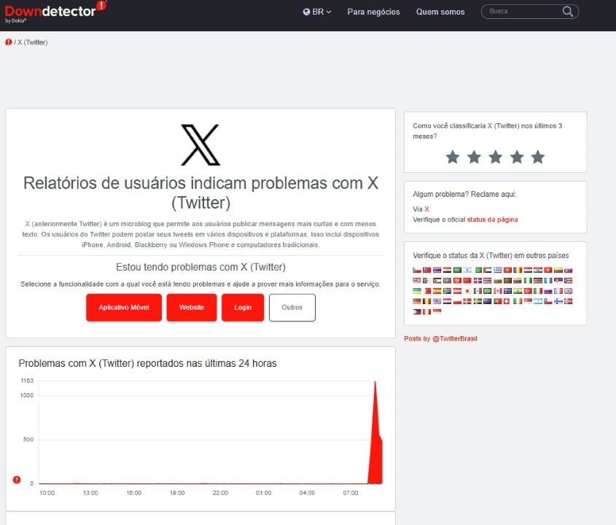Select the France flag
The image size is (616, 525).
(x=558, y=291)
